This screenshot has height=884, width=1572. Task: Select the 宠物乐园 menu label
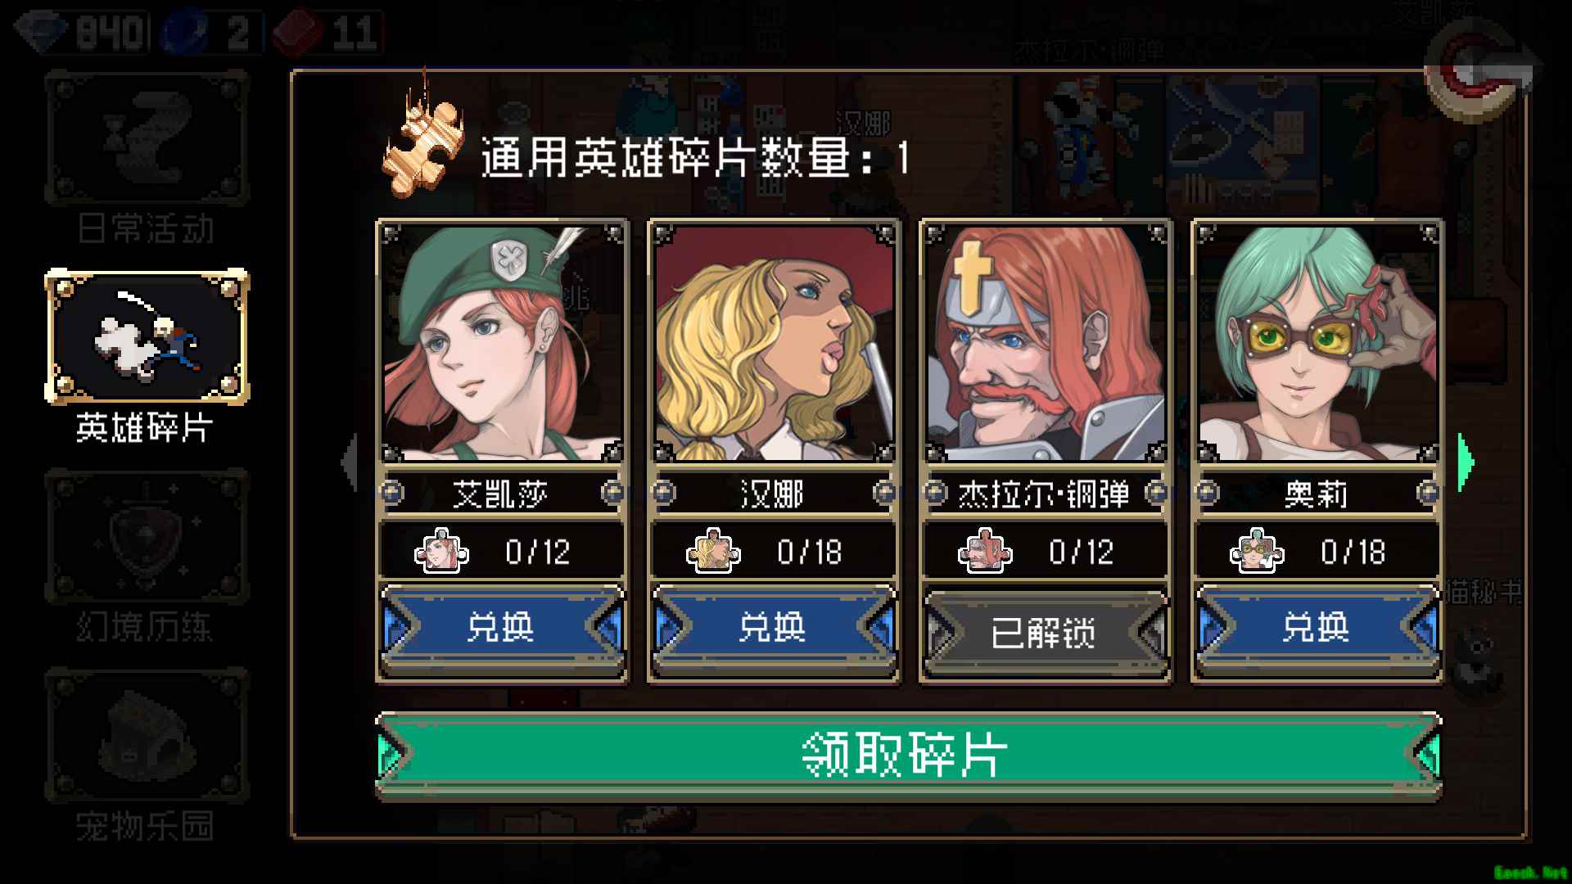tap(146, 826)
